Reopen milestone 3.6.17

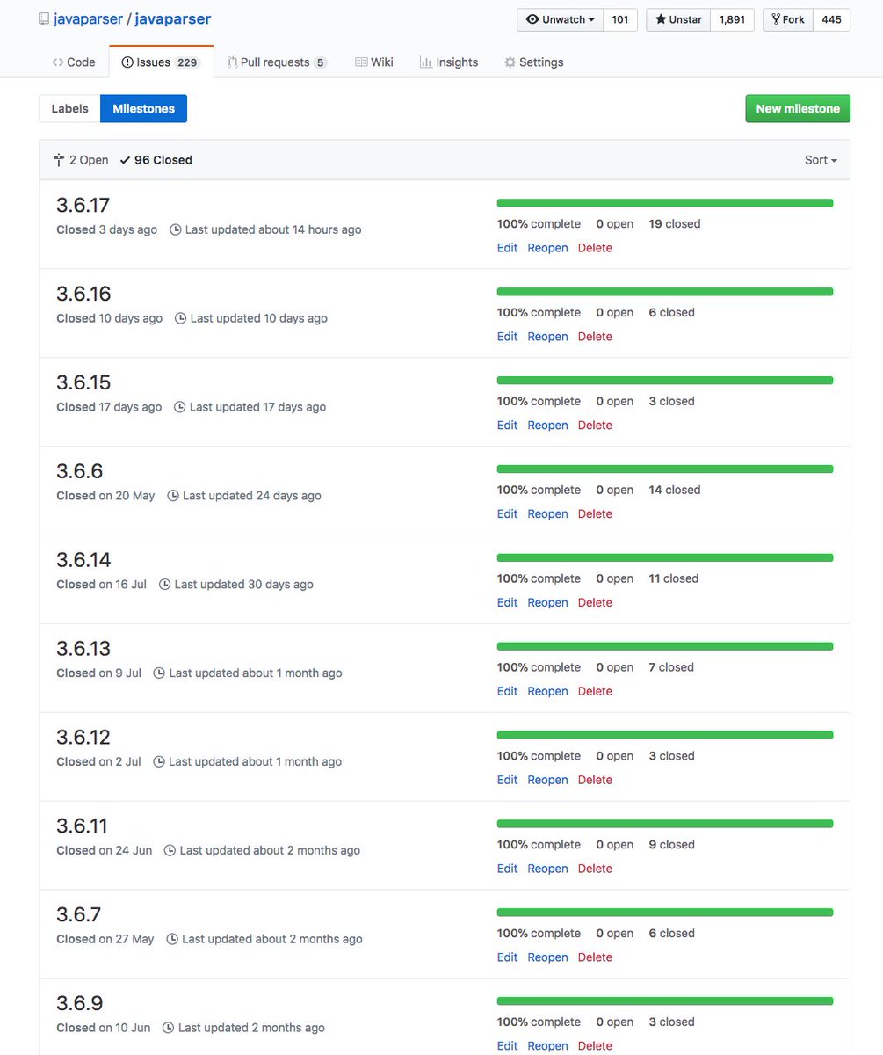(x=548, y=248)
